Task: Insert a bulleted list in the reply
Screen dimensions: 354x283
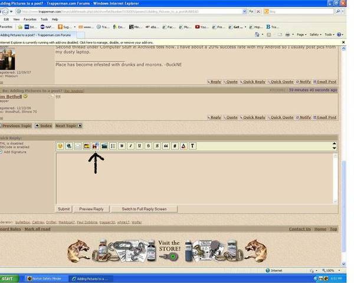Action: tap(113, 146)
